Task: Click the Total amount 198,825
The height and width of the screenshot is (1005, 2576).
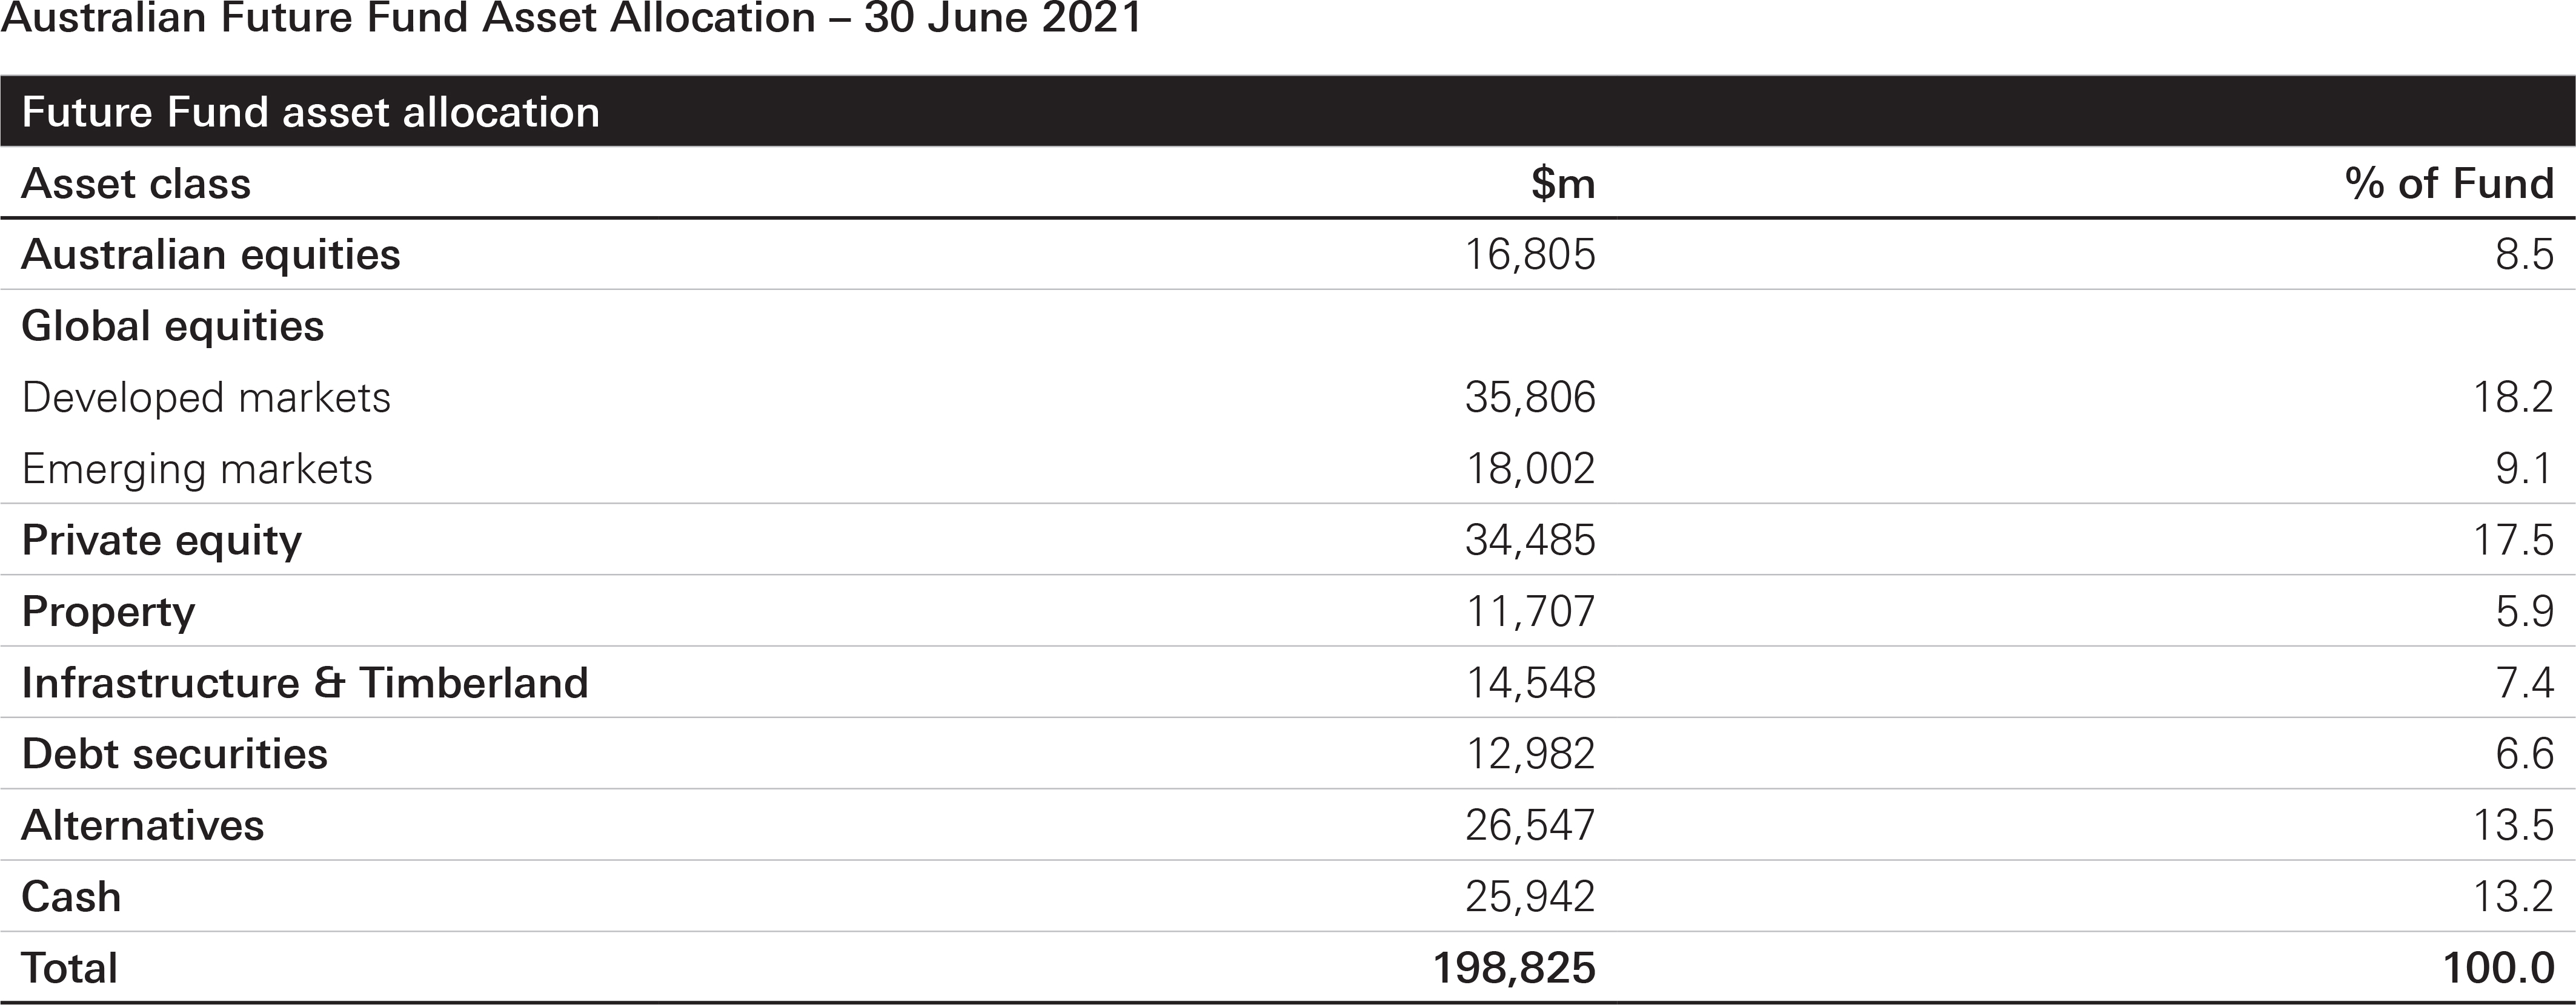Action: [1514, 968]
